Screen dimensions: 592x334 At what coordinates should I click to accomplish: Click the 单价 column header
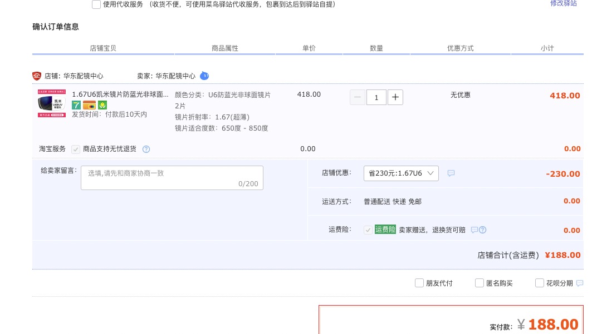(309, 48)
